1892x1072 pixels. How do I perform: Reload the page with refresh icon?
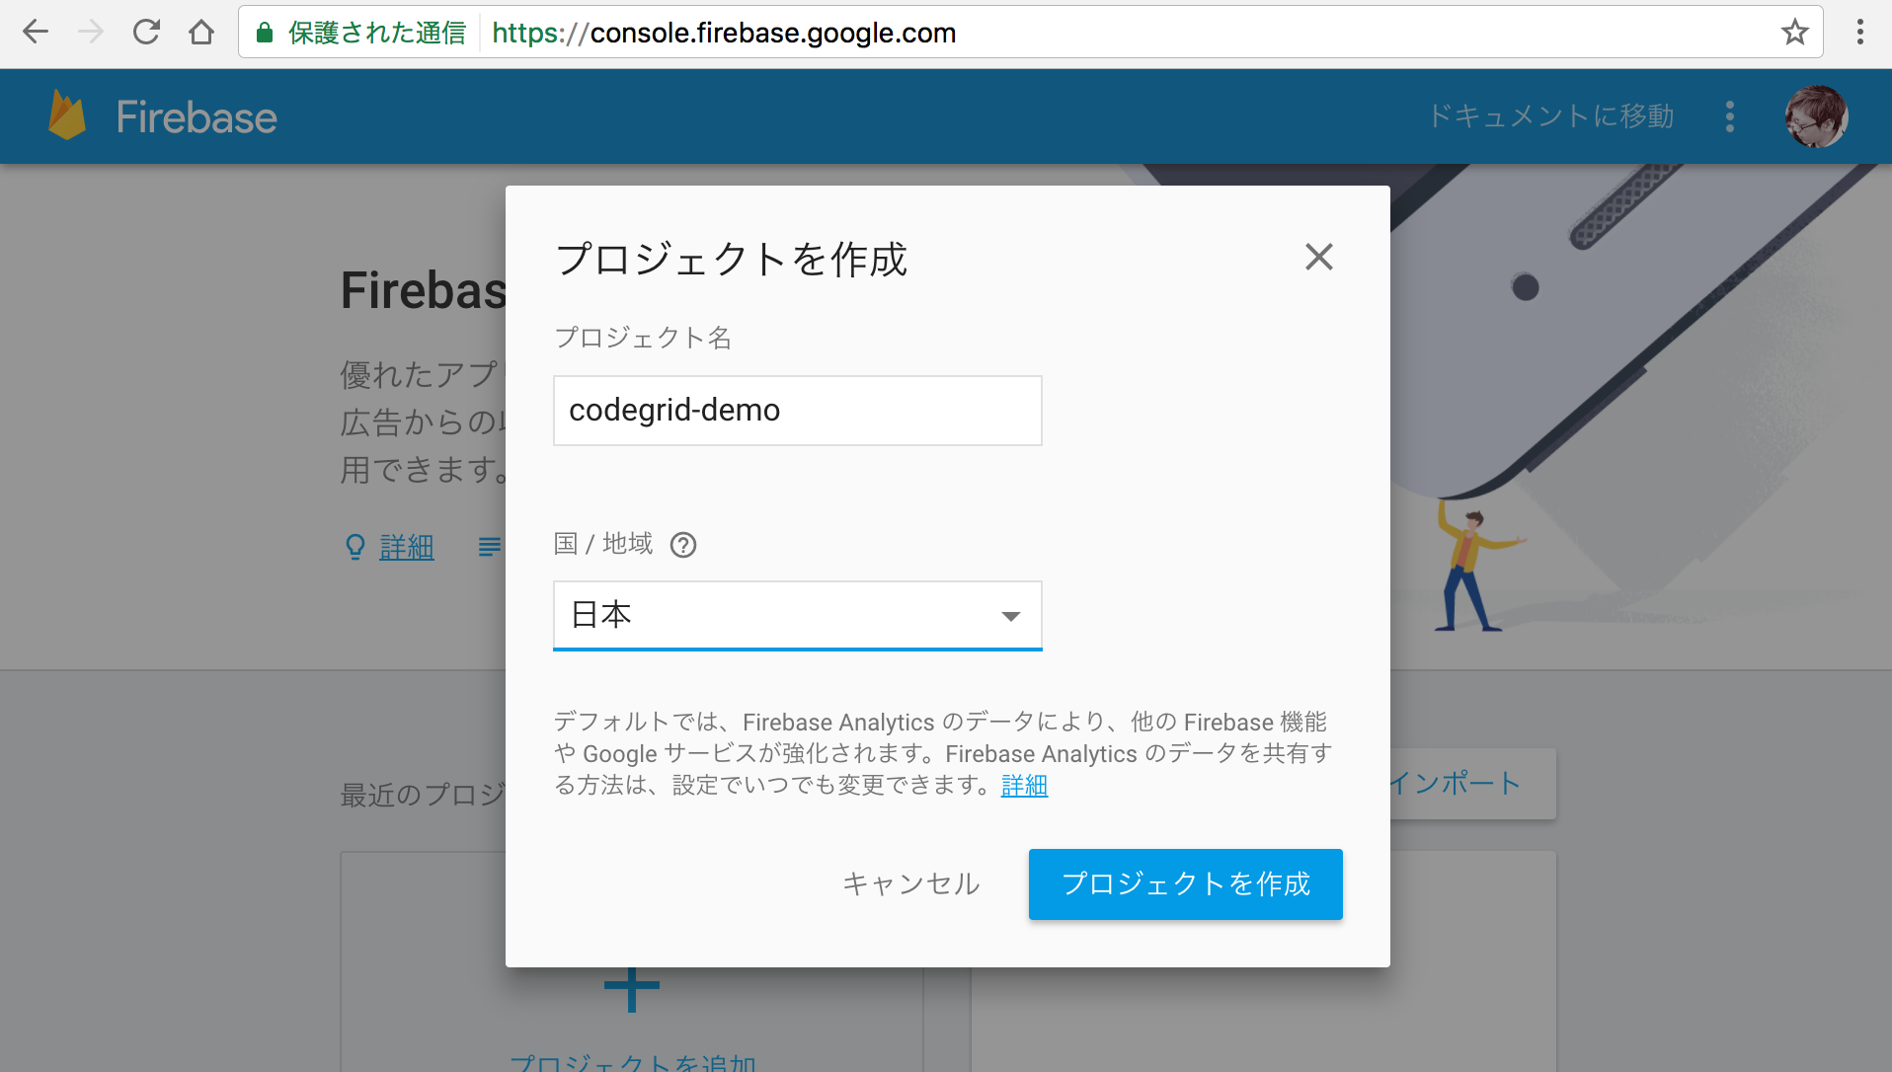click(x=146, y=33)
